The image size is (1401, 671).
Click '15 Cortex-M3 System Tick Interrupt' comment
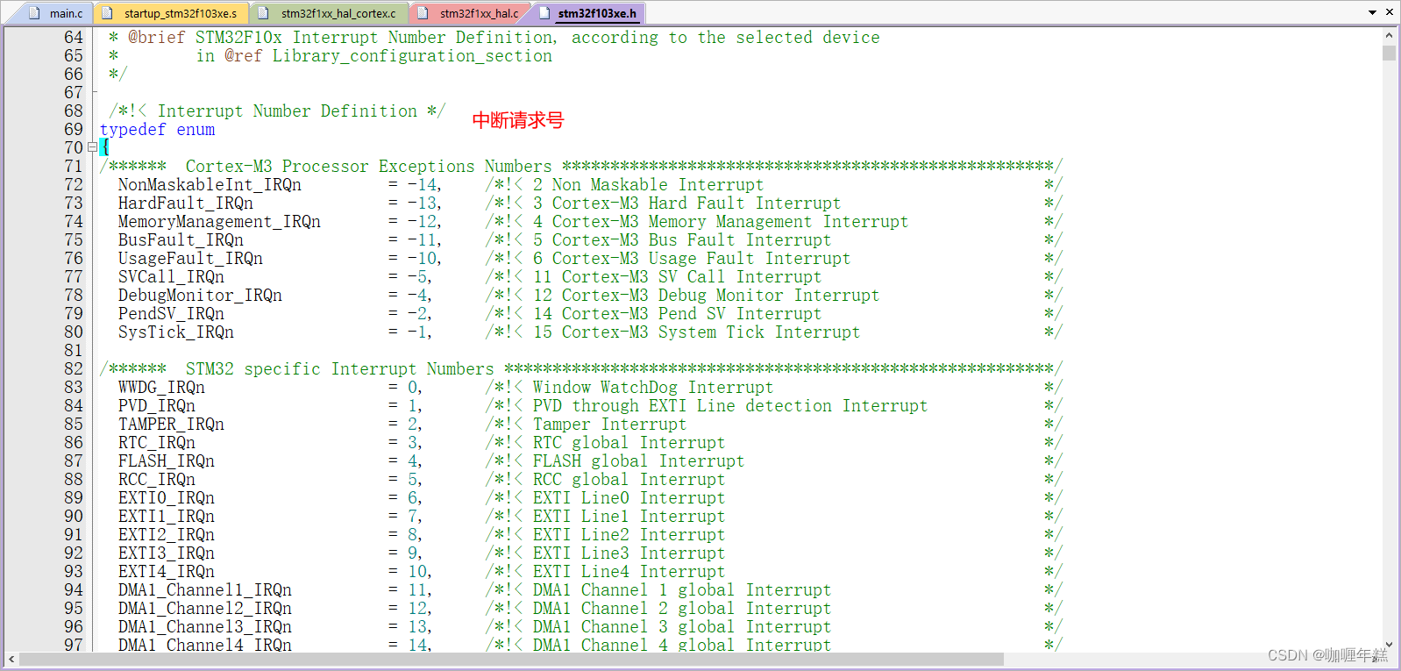(697, 332)
